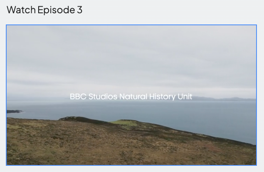Screen dimensions: 264x172
Task: Click the small dark island at left of sea
Action: coord(14,111)
